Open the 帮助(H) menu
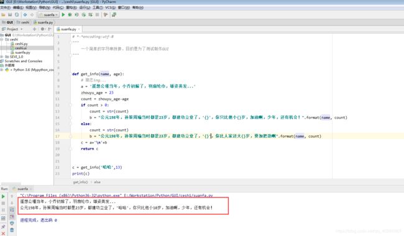The image size is (404, 236). pos(138,7)
